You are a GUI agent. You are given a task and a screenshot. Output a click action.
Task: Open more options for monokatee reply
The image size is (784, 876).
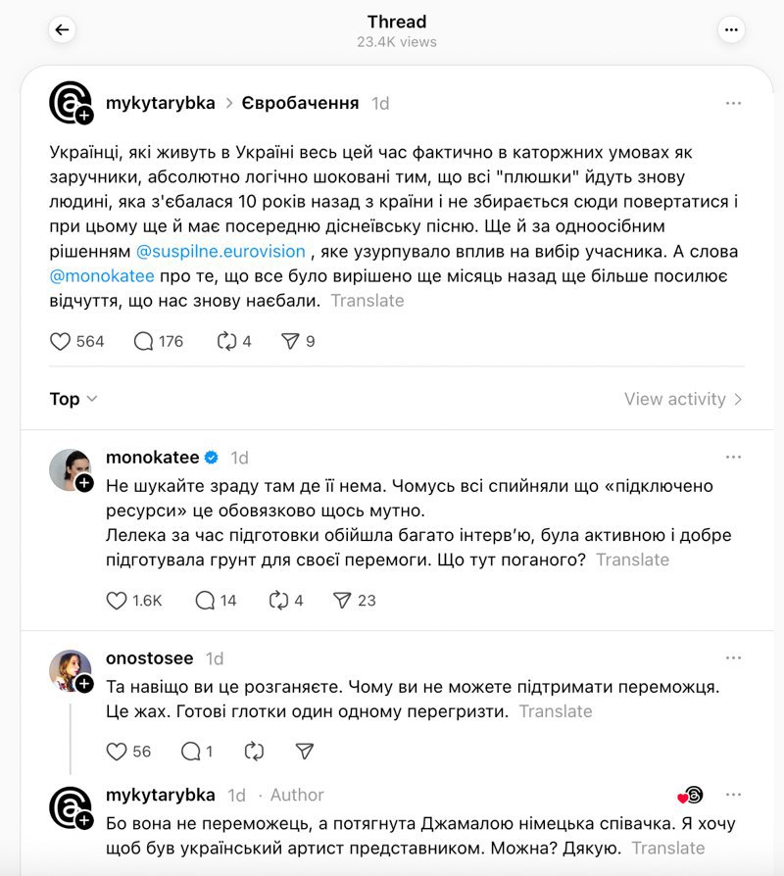click(733, 458)
